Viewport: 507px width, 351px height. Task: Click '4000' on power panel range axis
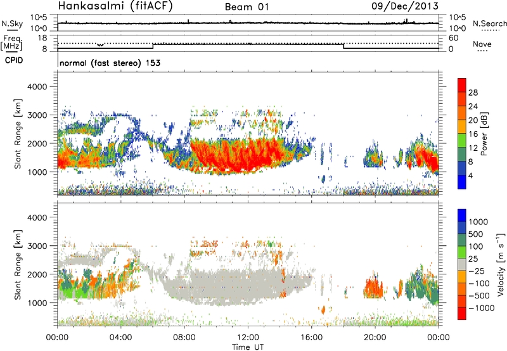click(x=37, y=87)
